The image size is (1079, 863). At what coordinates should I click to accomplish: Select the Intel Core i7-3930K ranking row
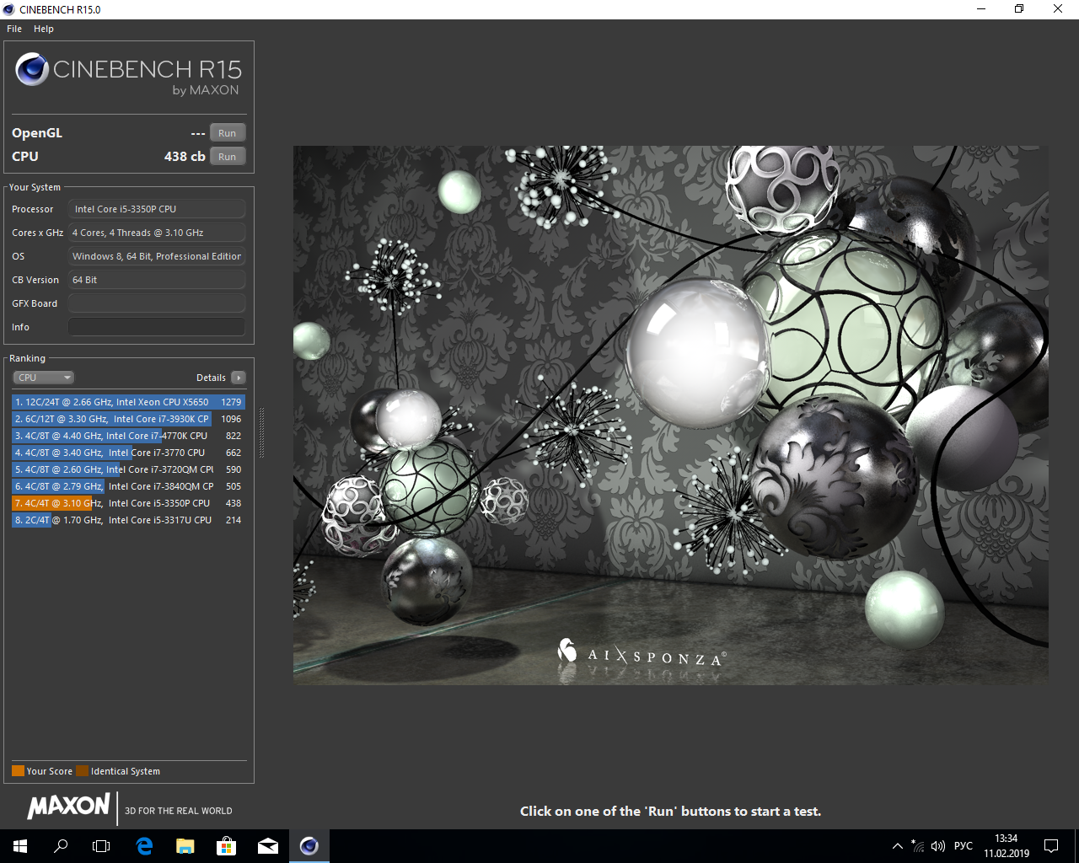coord(128,419)
